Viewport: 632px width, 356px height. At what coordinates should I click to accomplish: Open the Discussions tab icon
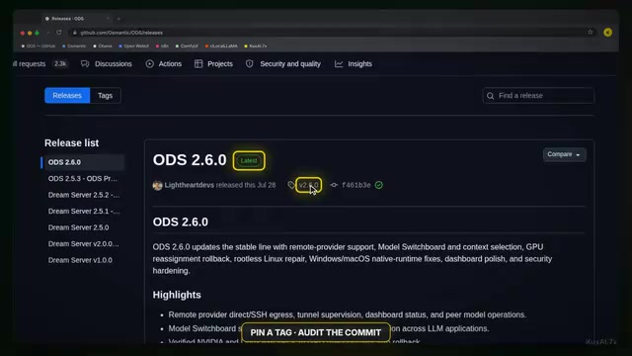(x=85, y=63)
